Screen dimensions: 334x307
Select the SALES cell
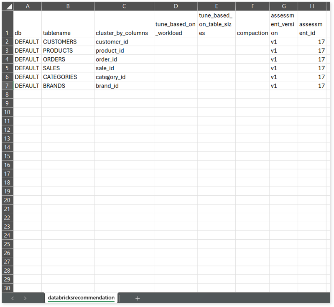click(x=68, y=68)
